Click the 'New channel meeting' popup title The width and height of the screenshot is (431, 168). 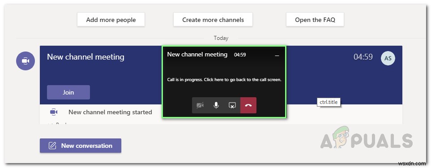point(197,55)
